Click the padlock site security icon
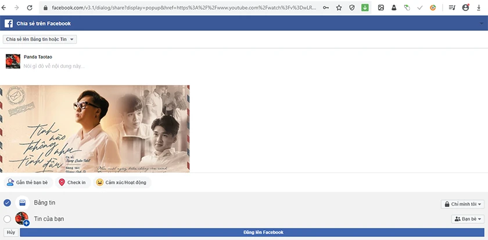Viewport: 488px width, 240px height. click(45, 8)
